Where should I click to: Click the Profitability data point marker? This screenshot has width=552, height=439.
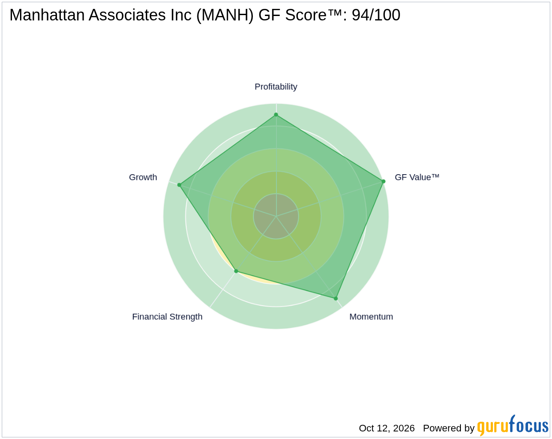(x=276, y=115)
